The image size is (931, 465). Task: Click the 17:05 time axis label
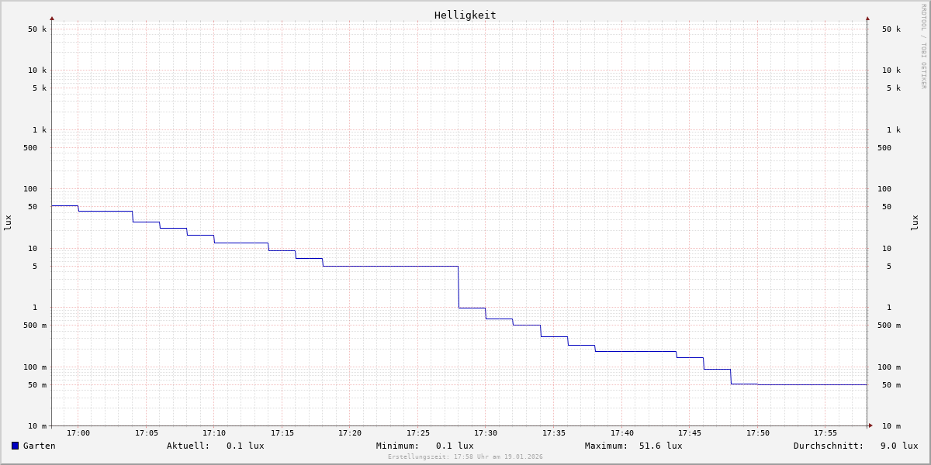(147, 433)
